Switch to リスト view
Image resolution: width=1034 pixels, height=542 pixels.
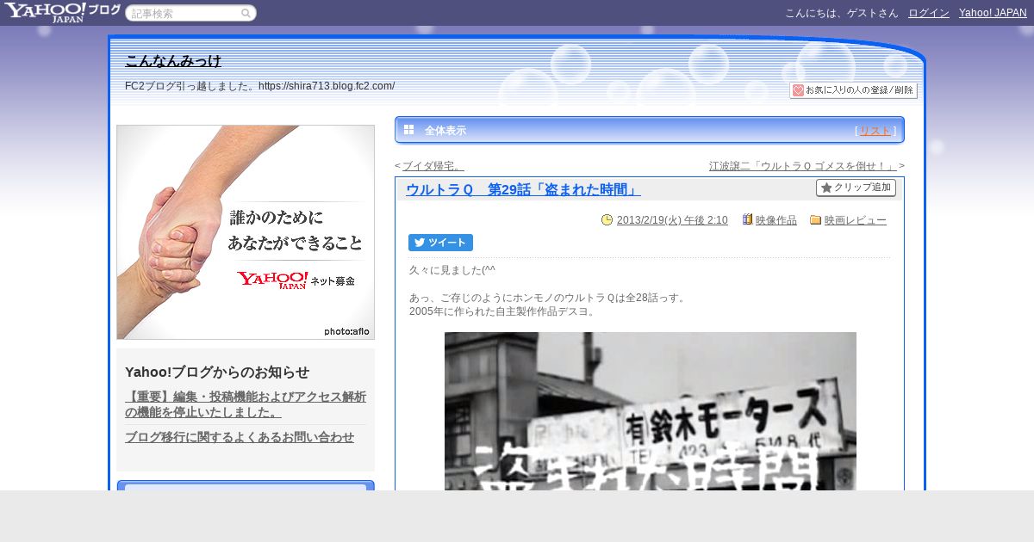click(x=875, y=131)
